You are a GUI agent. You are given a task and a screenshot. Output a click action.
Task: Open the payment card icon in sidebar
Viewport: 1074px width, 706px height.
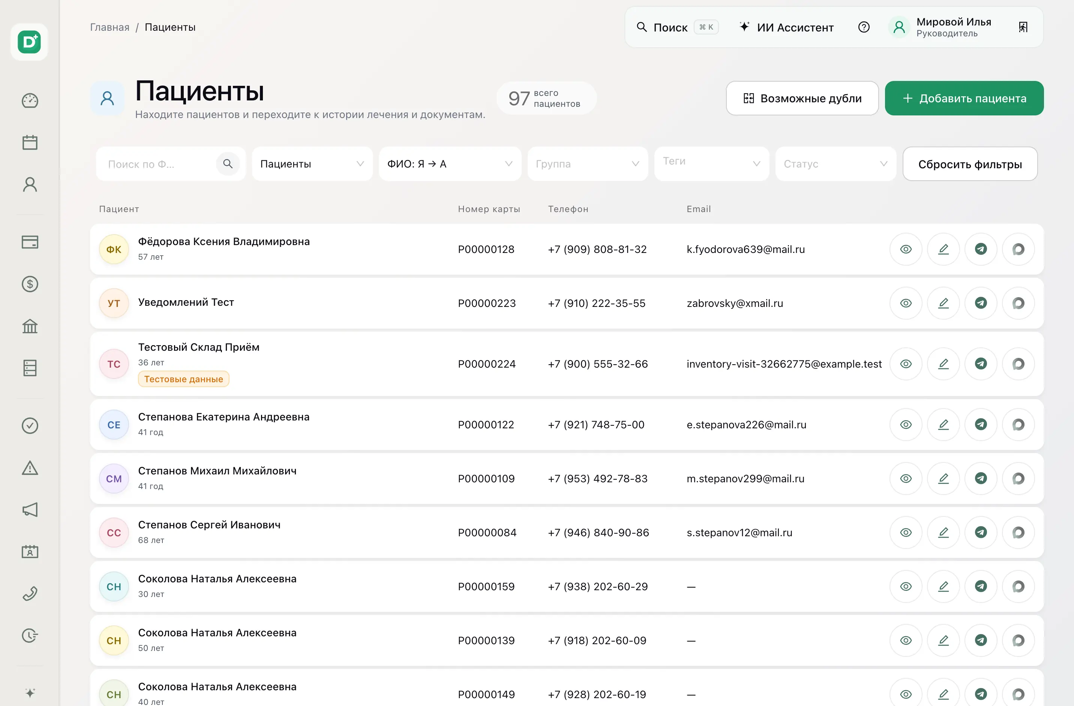click(30, 242)
